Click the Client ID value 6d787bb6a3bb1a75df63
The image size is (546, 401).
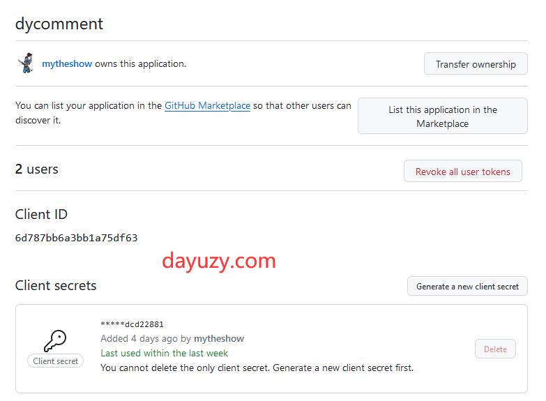point(76,238)
